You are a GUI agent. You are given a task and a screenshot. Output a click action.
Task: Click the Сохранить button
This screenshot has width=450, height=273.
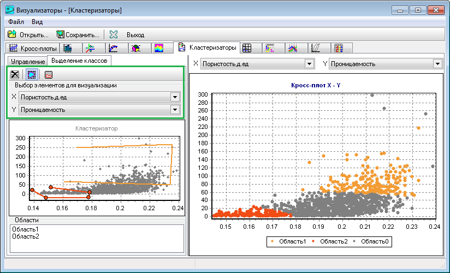click(78, 35)
